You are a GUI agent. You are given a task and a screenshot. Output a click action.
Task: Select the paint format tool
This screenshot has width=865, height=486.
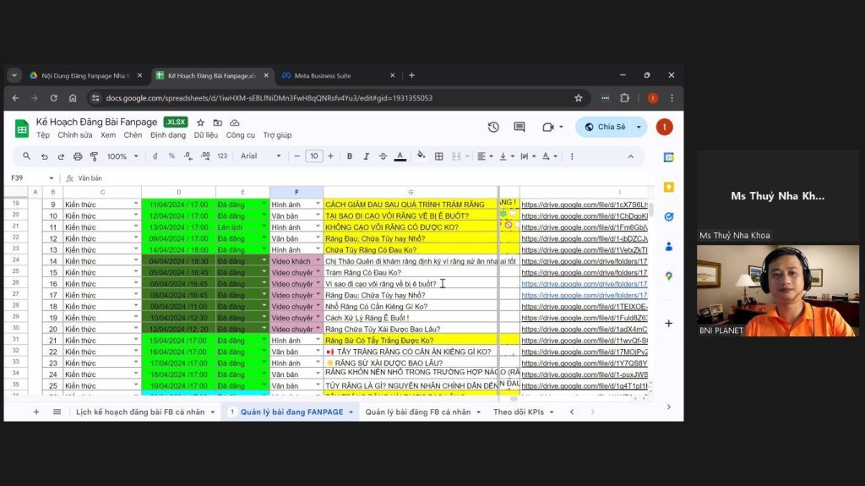point(94,156)
